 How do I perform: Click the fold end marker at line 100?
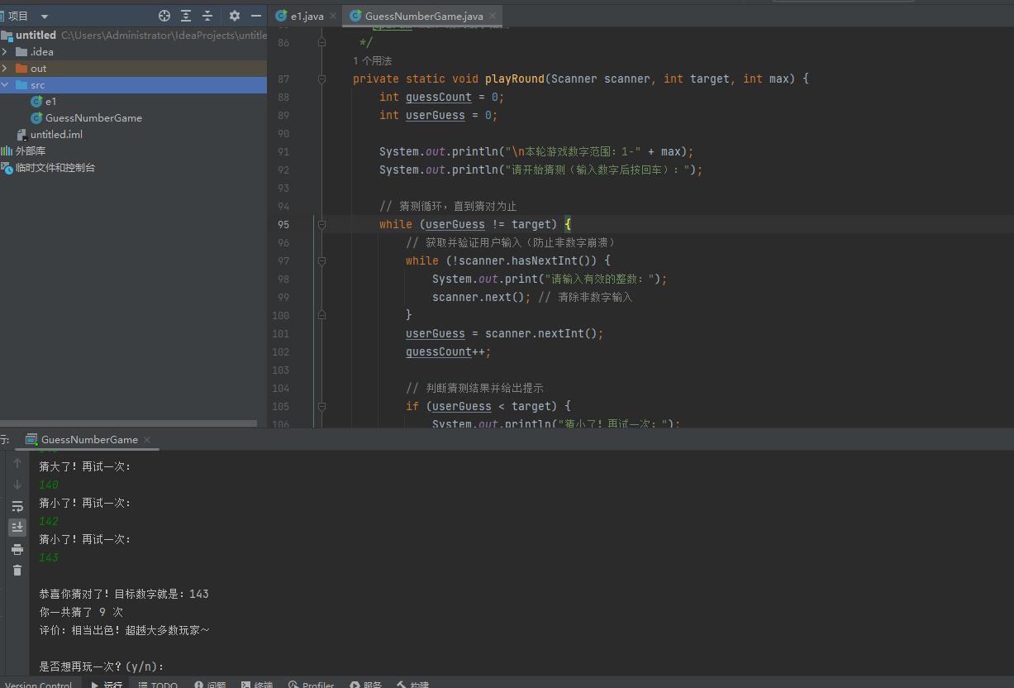point(322,315)
